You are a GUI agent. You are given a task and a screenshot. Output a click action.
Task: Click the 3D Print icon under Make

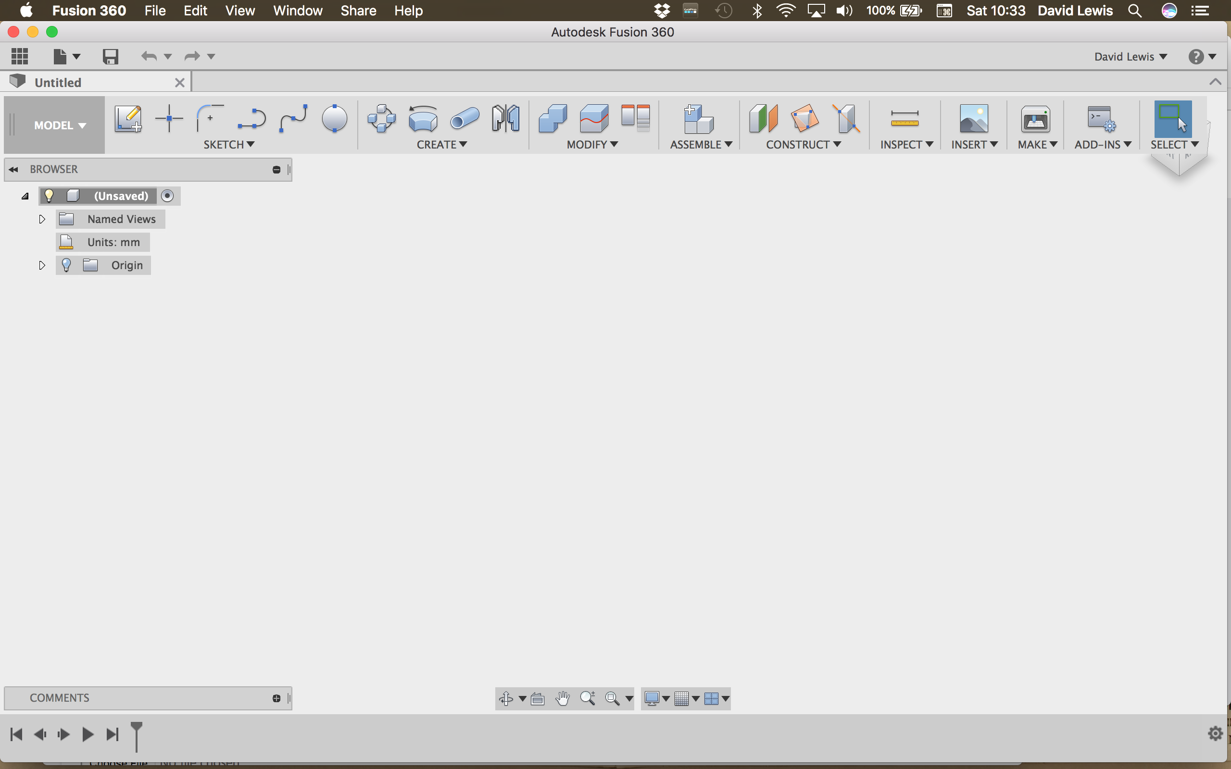[1035, 119]
